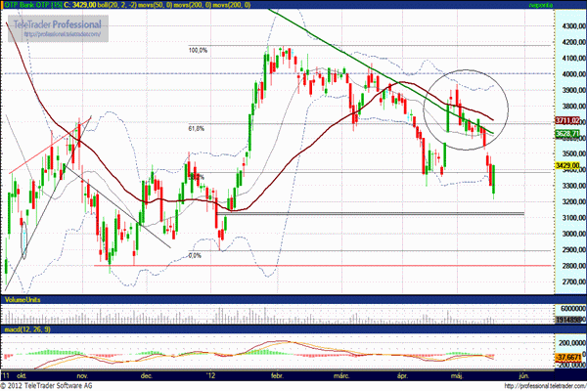Click the máj. month on time axis
Viewport: 587px width, 391px height.
click(x=457, y=375)
